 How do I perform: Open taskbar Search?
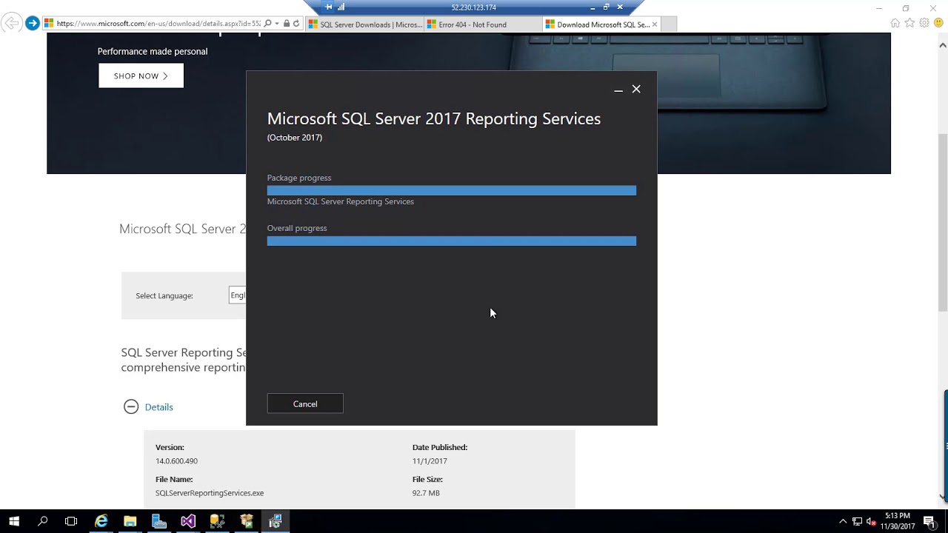tap(43, 521)
